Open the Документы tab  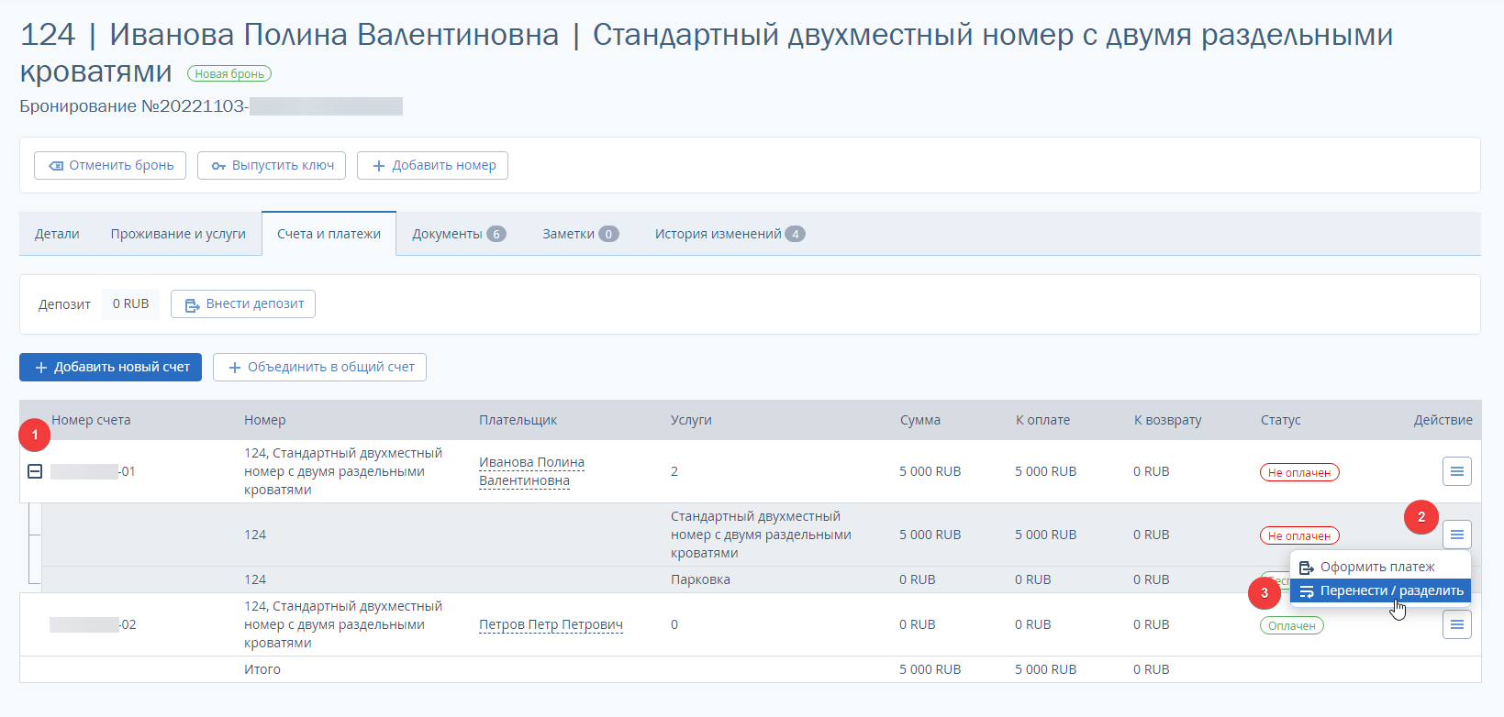coord(459,234)
